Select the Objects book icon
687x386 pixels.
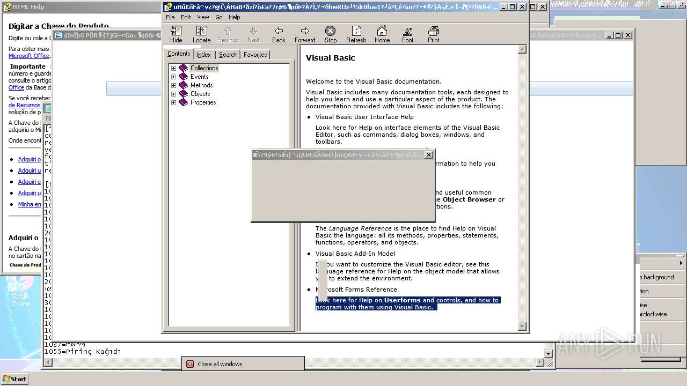tap(184, 94)
